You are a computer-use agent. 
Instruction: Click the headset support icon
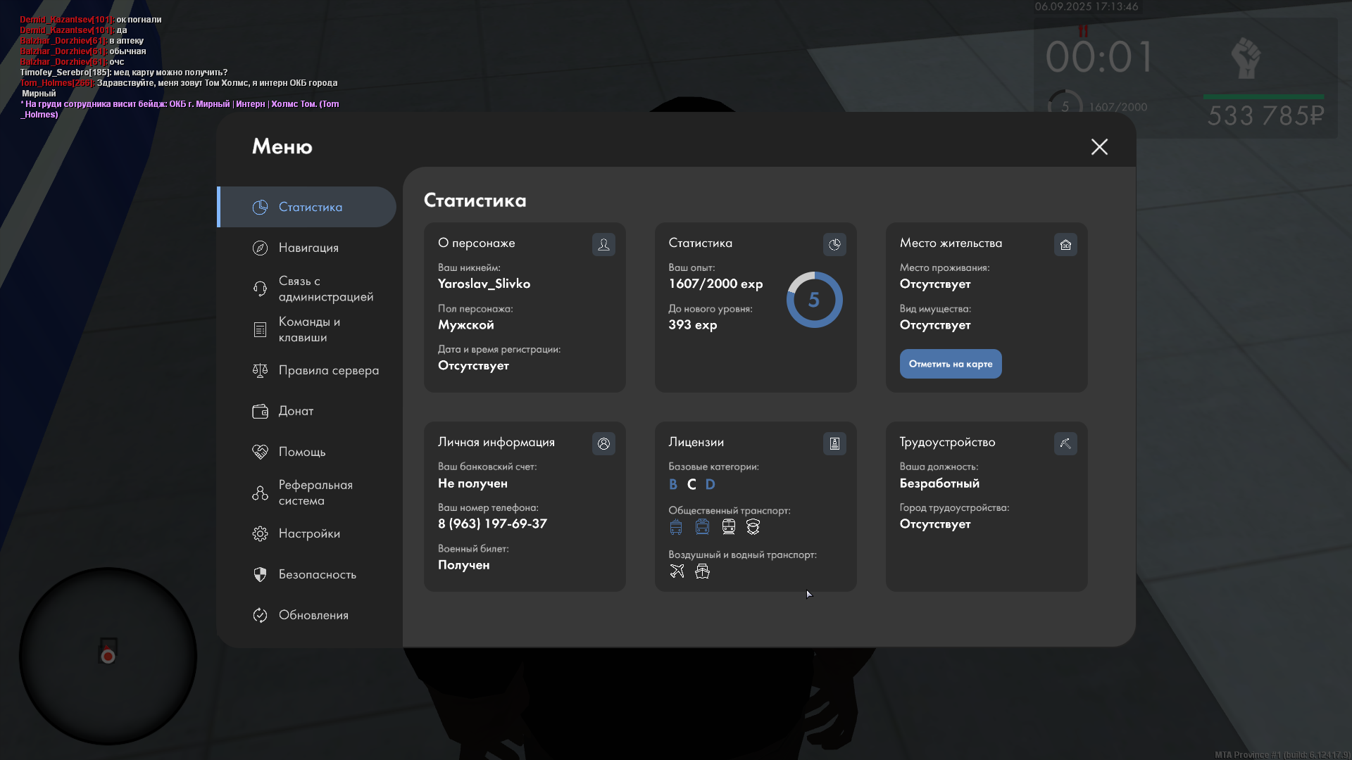(260, 289)
